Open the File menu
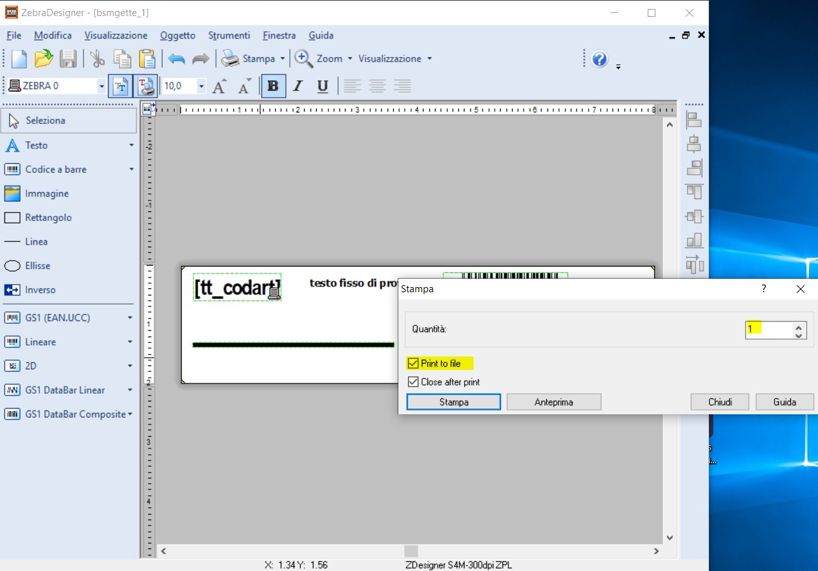The height and width of the screenshot is (571, 818). tap(13, 35)
